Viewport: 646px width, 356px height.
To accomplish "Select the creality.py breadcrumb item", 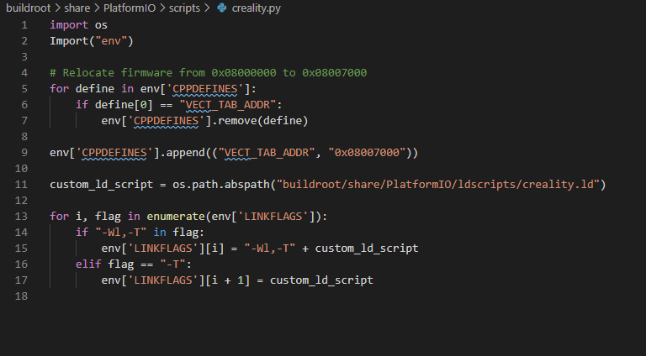I will [256, 8].
